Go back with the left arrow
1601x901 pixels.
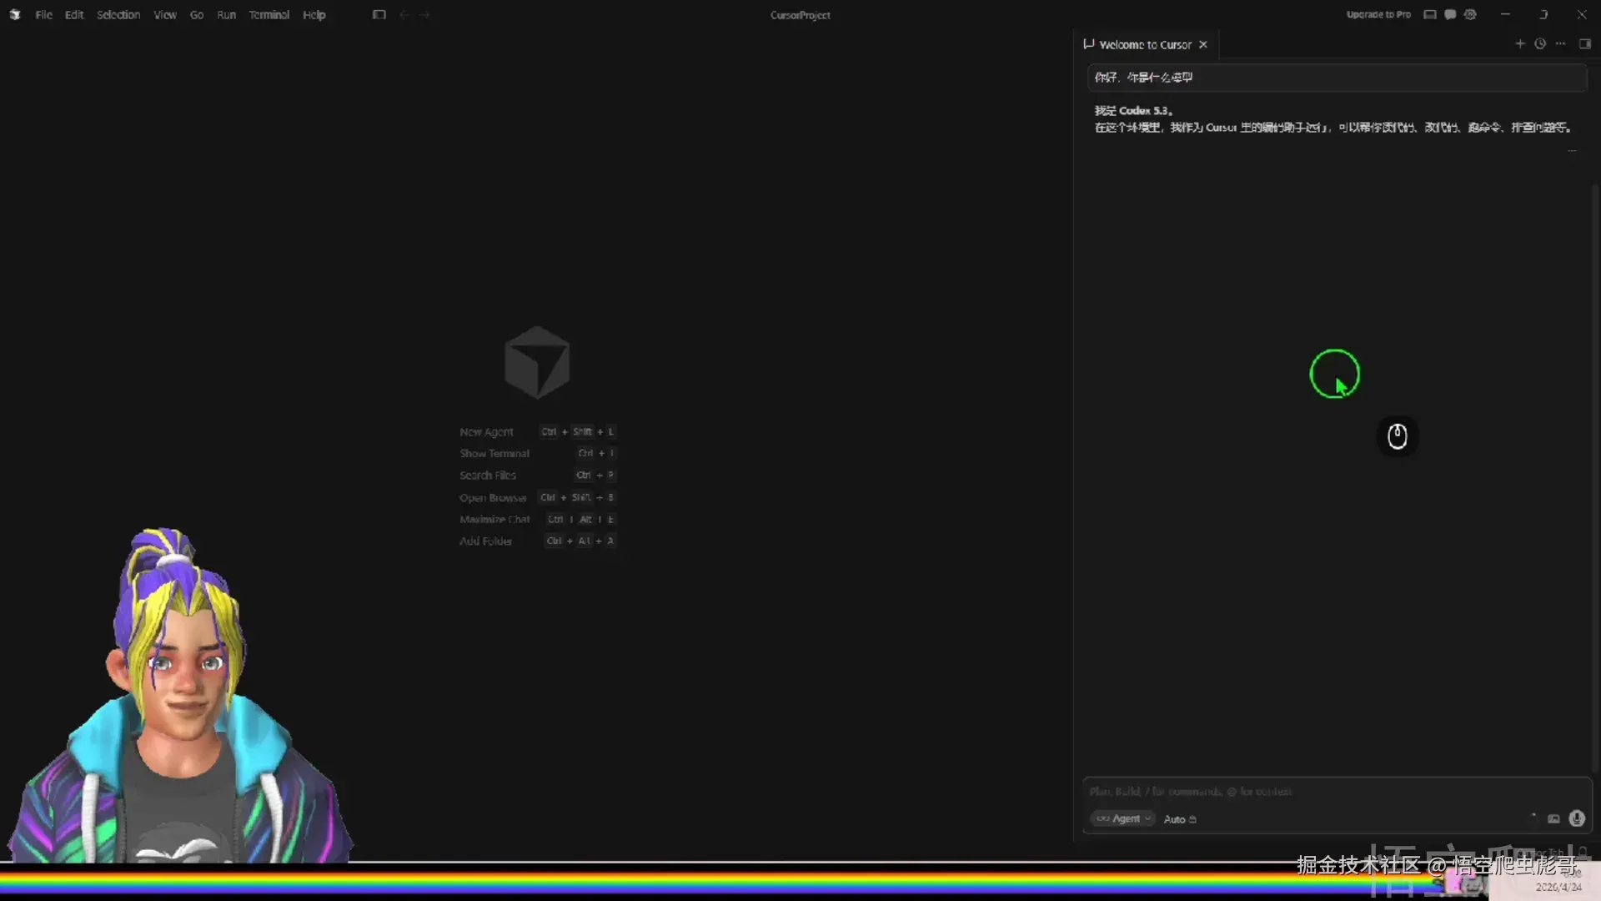[404, 14]
